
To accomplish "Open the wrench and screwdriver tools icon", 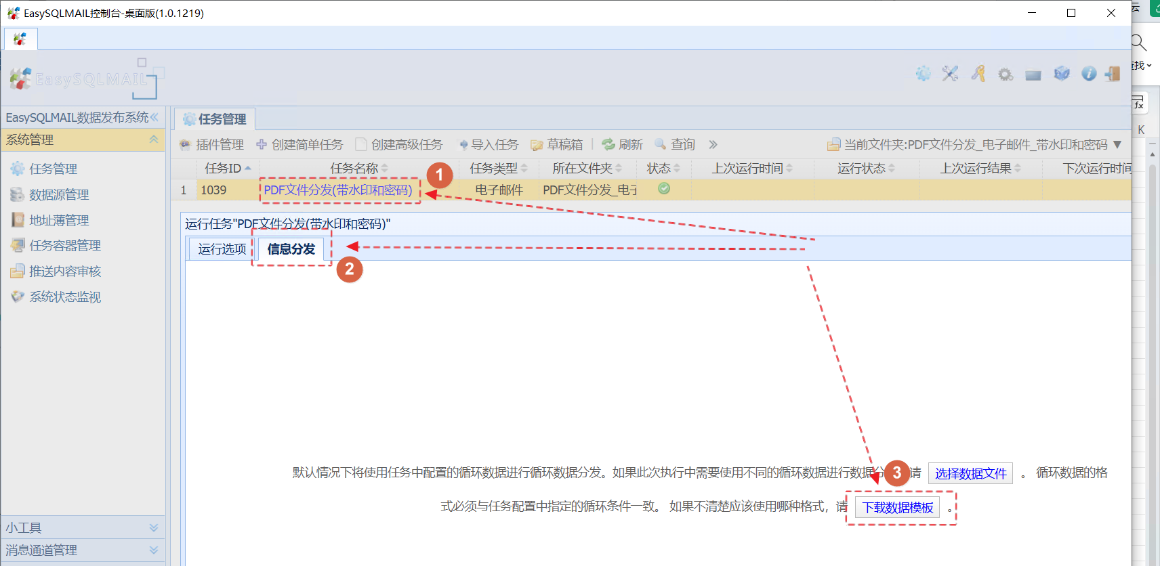I will tap(950, 74).
